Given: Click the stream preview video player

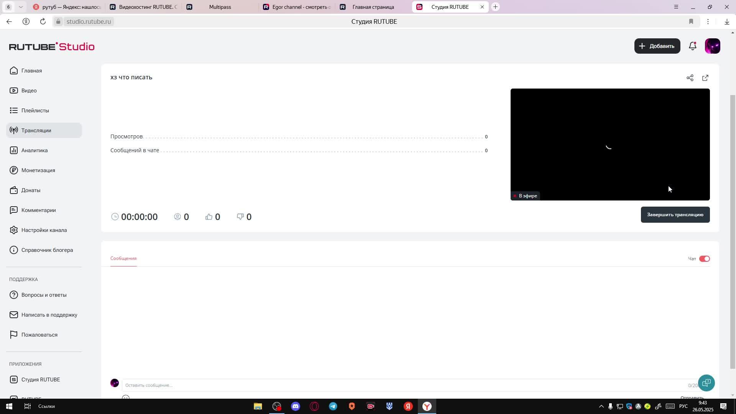Looking at the screenshot, I should click(x=610, y=145).
